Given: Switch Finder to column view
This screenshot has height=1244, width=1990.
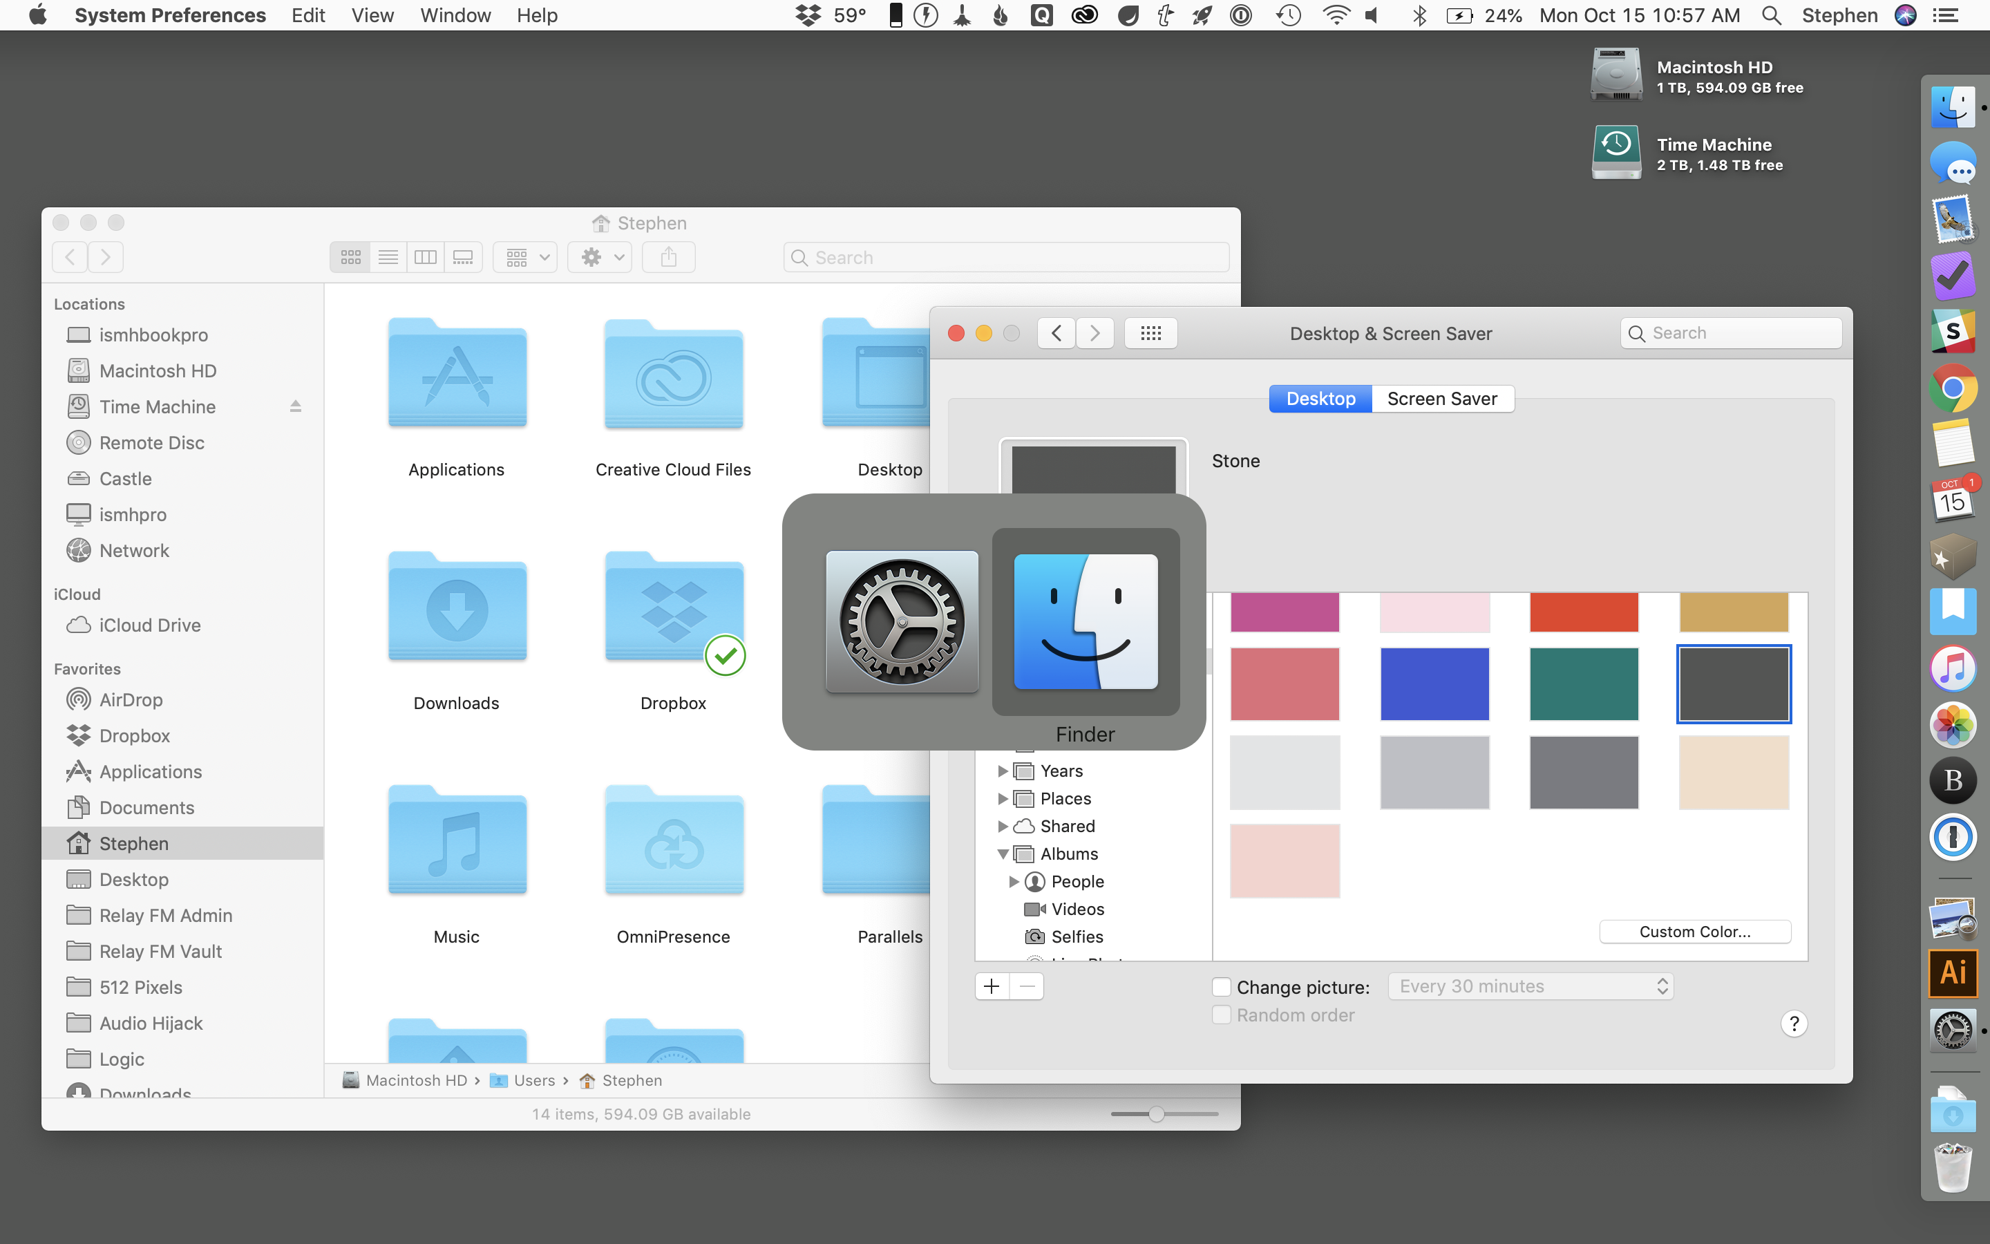Looking at the screenshot, I should [425, 258].
